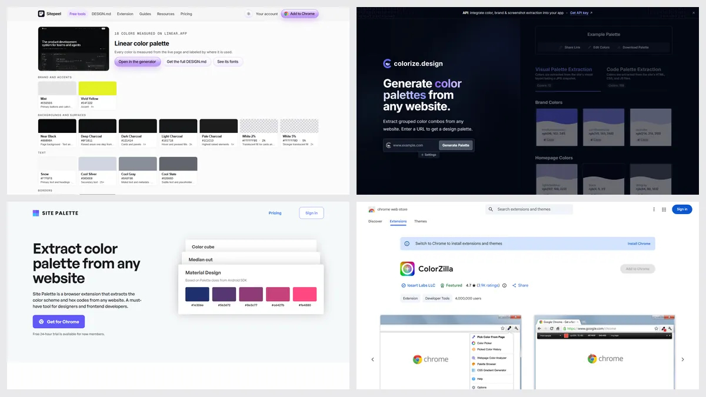
Task: Click the Median cut card on Site Palette
Action: 251,259
